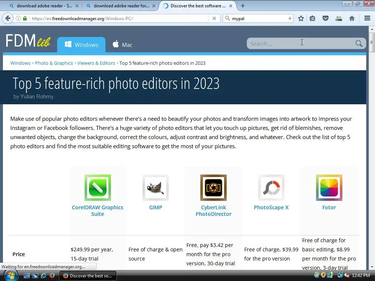Bookmark this page with the star icon
375x281 pixels.
click(301, 18)
